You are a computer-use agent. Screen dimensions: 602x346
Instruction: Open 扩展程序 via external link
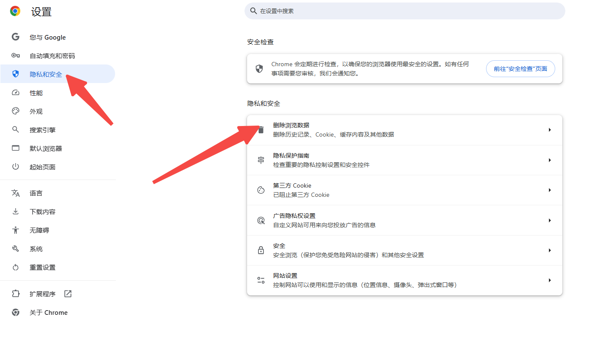[x=67, y=294]
